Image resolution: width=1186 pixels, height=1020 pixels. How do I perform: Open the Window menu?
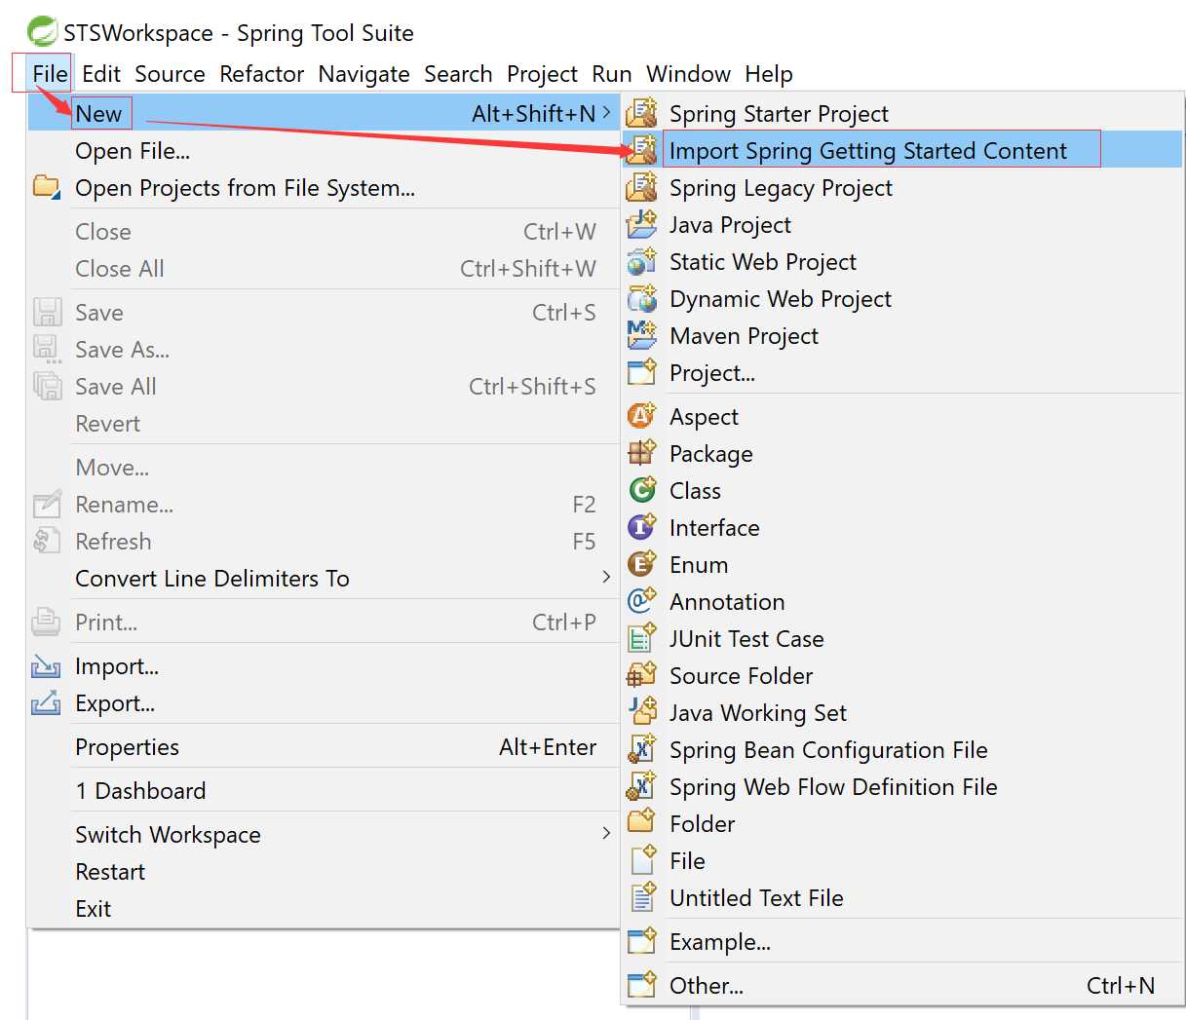tap(689, 74)
